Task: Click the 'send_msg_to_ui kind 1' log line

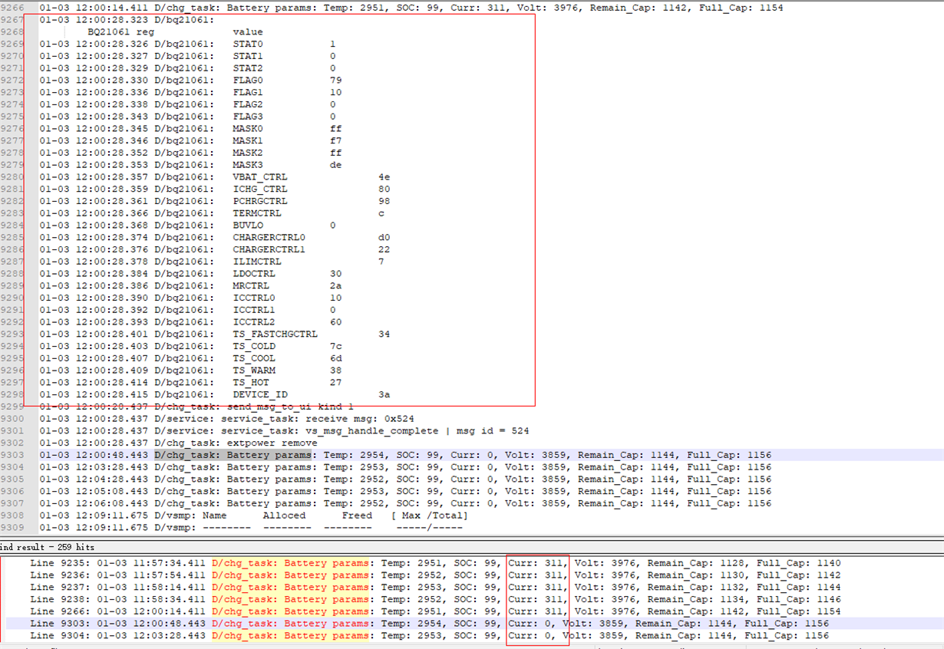Action: (196, 407)
